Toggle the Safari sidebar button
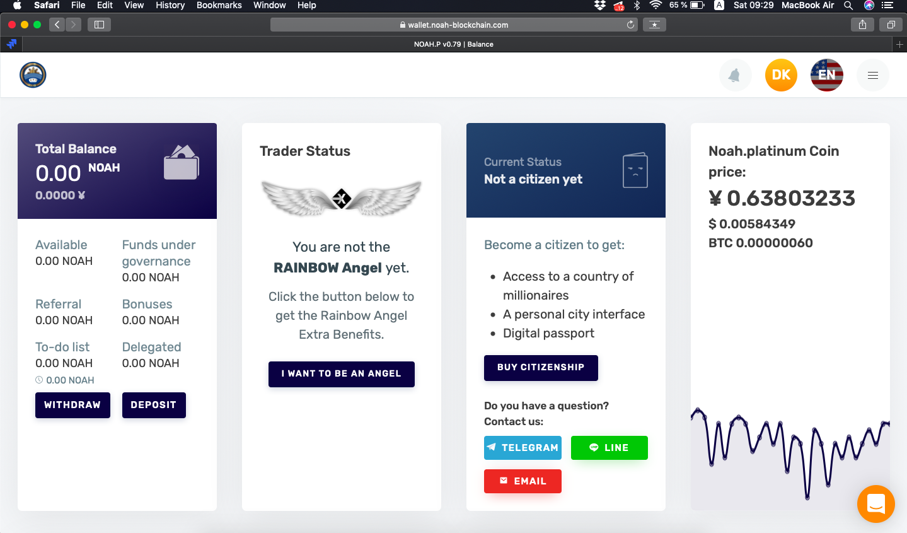This screenshot has width=907, height=533. pyautogui.click(x=99, y=25)
